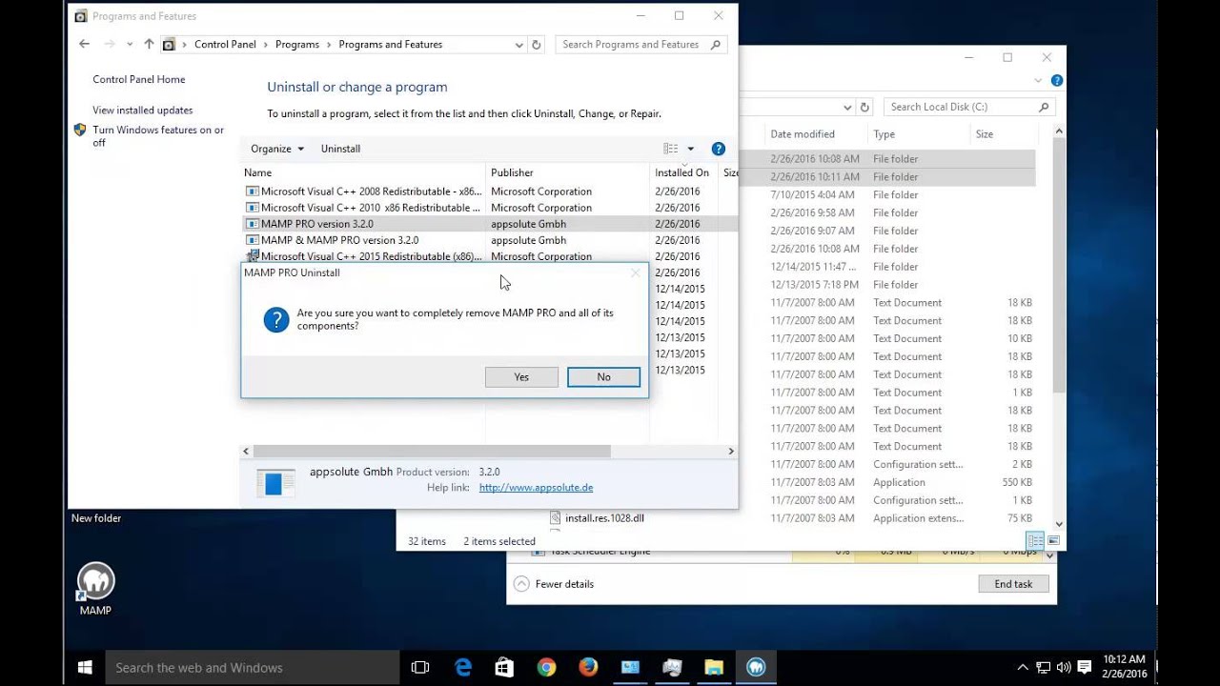Image resolution: width=1220 pixels, height=686 pixels.
Task: Sort File Explorer by Date modified column
Action: tap(815, 134)
